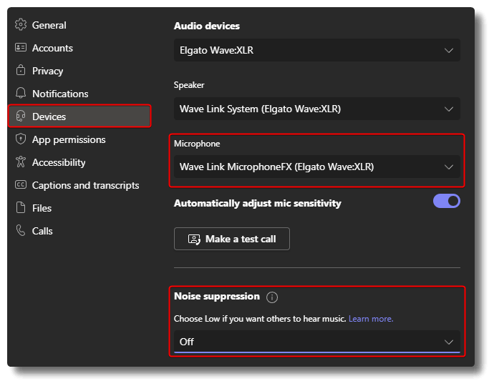Open Noise suppression dropdown set to Off
Image resolution: width=489 pixels, height=381 pixels.
click(317, 342)
